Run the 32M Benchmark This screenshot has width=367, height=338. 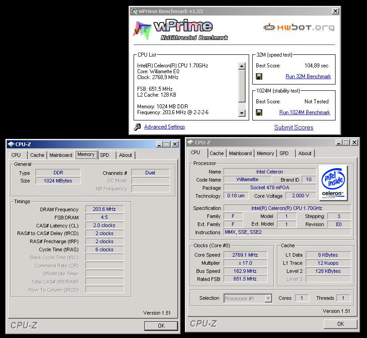click(x=308, y=76)
